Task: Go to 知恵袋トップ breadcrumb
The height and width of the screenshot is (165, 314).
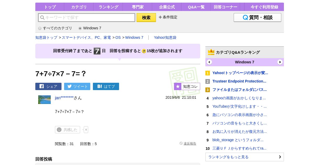Action: tap(46, 37)
